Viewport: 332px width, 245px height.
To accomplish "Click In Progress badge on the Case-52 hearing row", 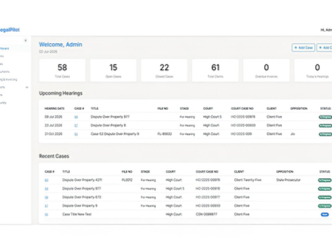I will 325,134.
